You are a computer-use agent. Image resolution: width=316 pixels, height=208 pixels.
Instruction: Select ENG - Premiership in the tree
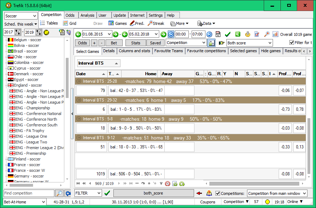coord(31,153)
